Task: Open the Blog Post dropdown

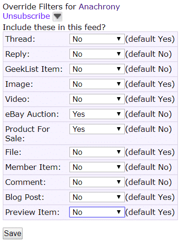Action: 97,197
